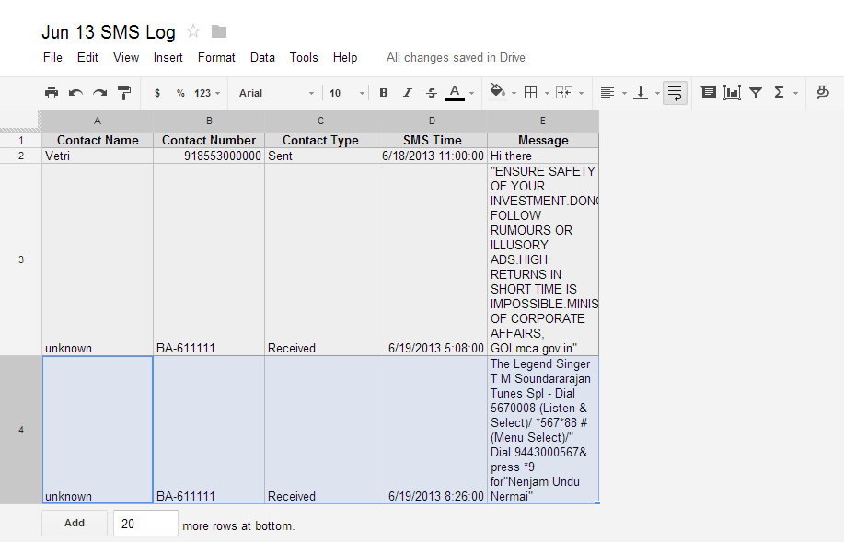Viewport: 844px width, 542px height.
Task: Expand the Borders dropdown arrow
Action: 547,94
